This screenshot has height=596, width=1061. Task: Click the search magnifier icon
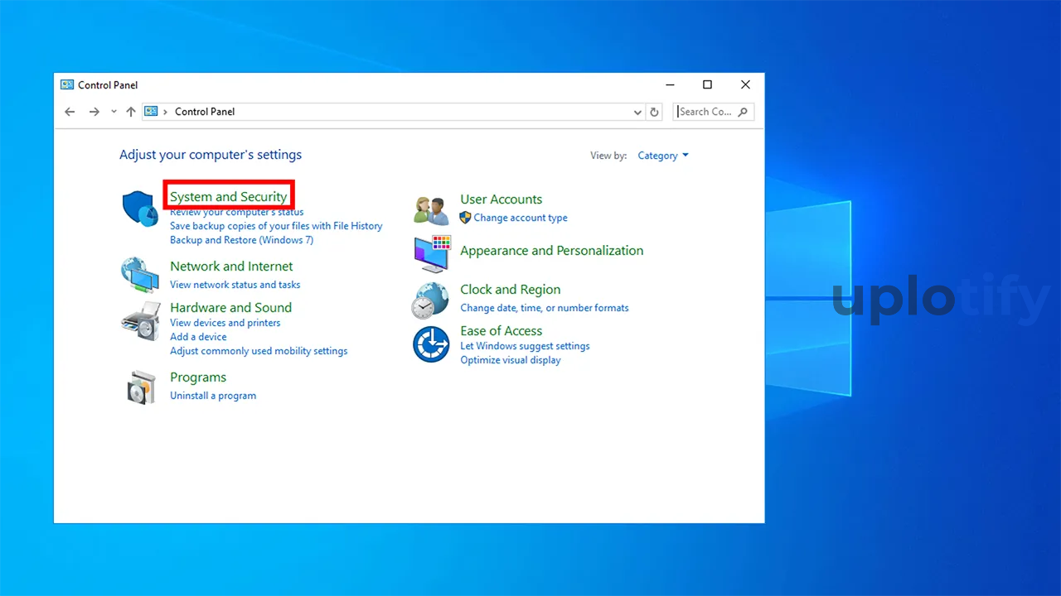(743, 112)
